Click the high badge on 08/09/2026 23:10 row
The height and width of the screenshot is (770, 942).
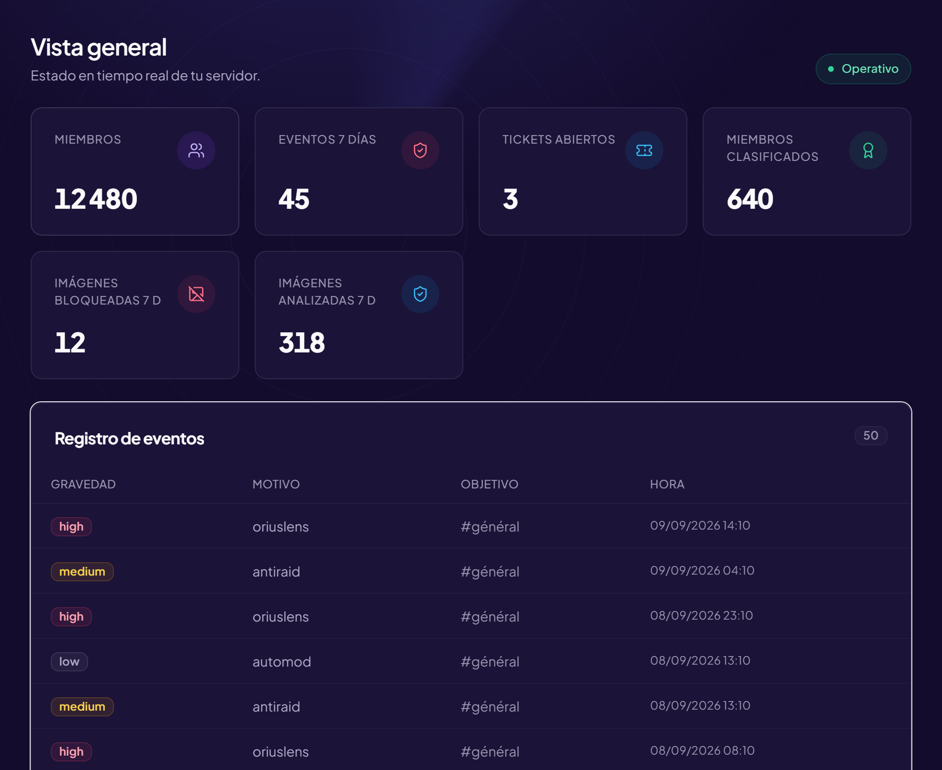tap(71, 617)
